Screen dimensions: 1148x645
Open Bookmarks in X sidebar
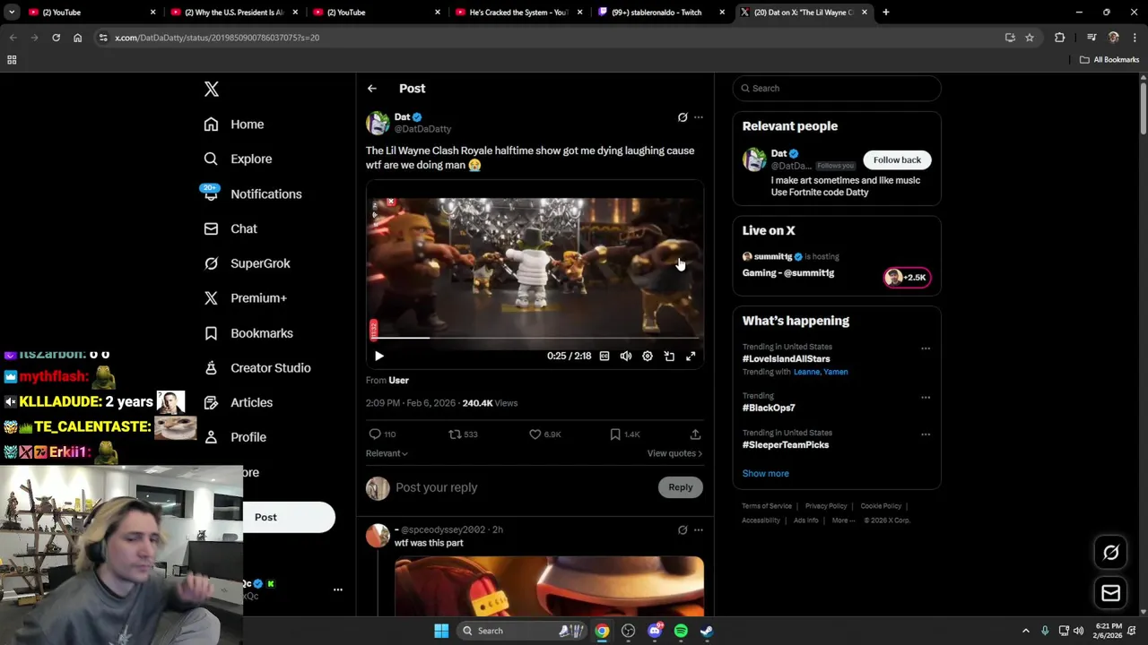(x=248, y=333)
